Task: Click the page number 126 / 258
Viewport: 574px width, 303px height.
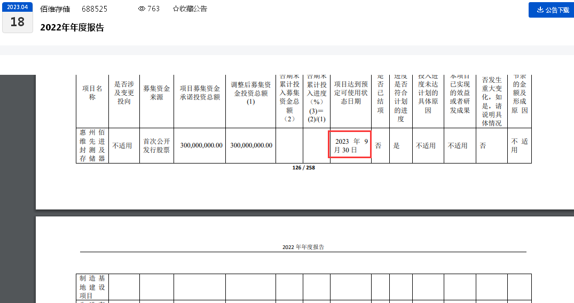Action: 303,168
